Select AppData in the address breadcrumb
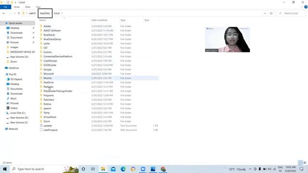The image size is (308, 173). (45, 13)
